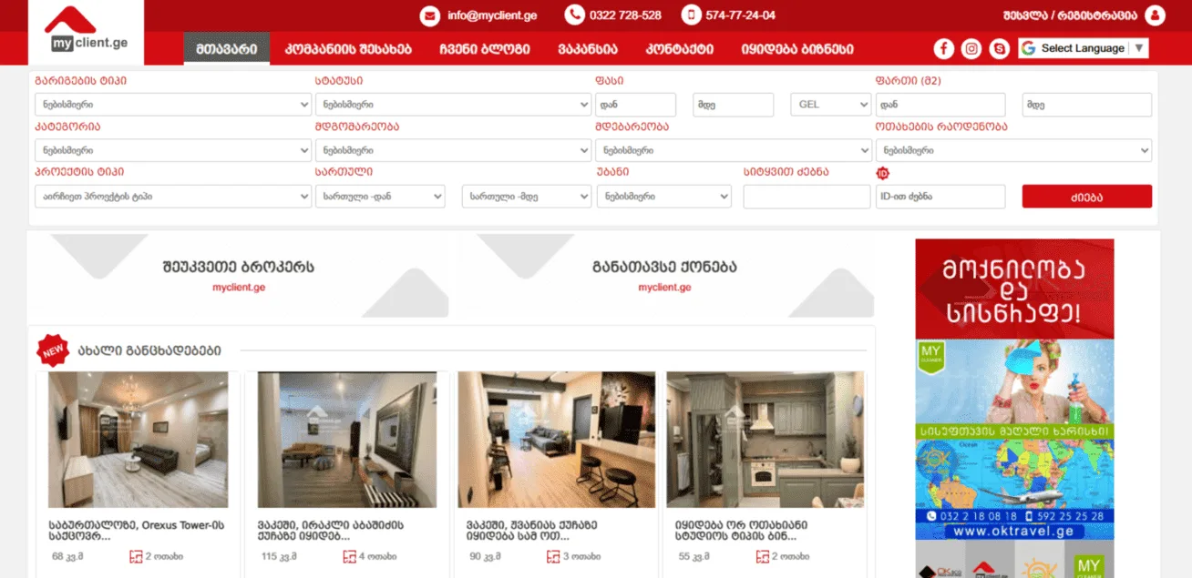Go to the მთავარი home tab
The height and width of the screenshot is (578, 1192).
pos(227,49)
